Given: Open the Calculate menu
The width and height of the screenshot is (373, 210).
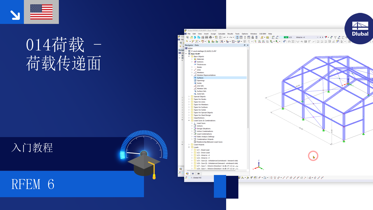Looking at the screenshot, I should point(221,34).
